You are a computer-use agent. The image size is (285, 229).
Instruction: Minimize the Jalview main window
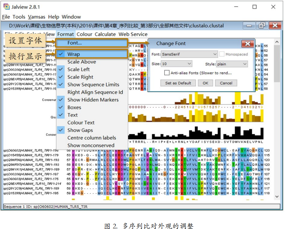(236, 7)
